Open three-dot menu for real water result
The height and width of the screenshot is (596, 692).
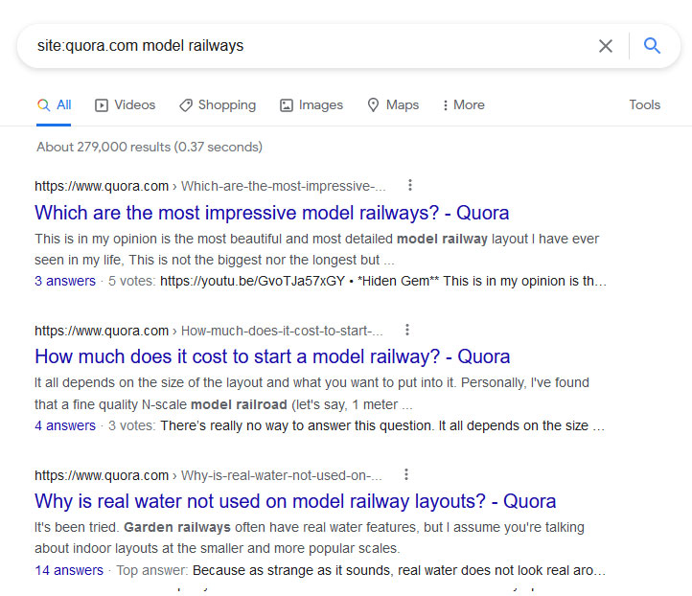pos(406,474)
